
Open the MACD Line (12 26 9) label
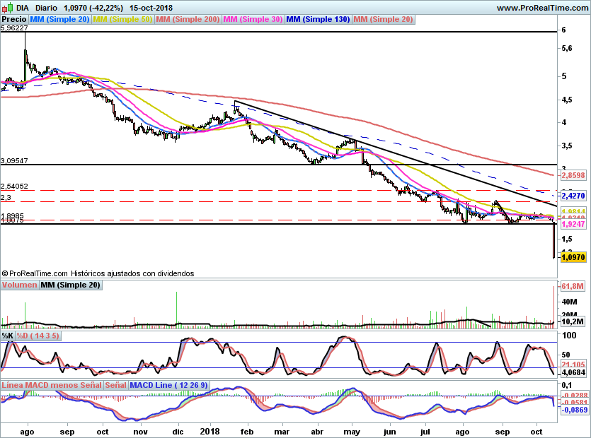click(168, 385)
